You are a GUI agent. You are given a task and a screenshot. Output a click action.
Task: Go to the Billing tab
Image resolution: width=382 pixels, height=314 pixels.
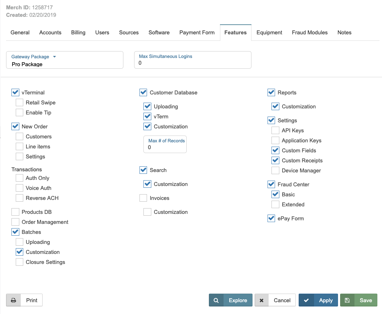78,33
